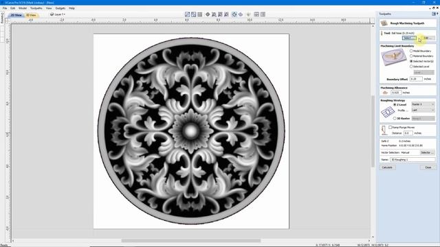Open the View menu

(x=49, y=8)
